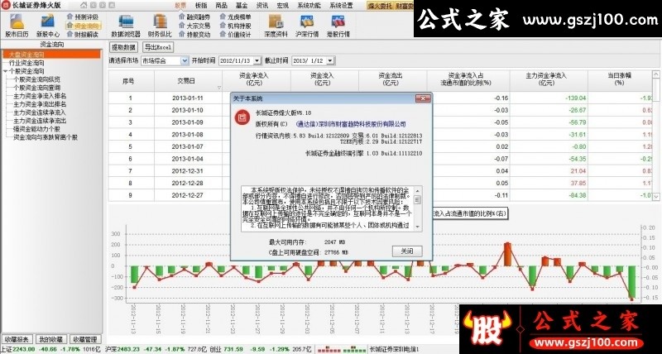Click the table scrollbar up arrow
The height and width of the screenshot is (354, 662).
pos(656,74)
